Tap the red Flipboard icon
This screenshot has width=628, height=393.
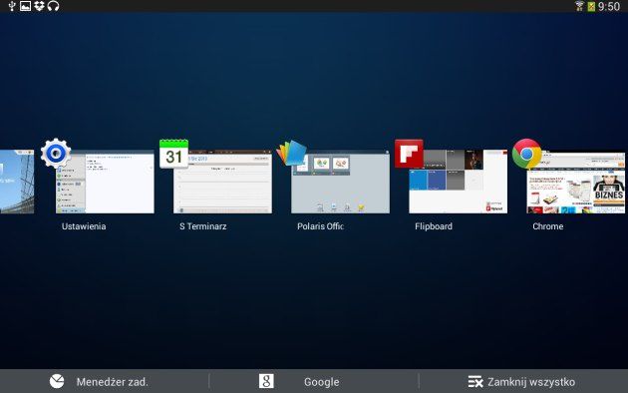(409, 153)
